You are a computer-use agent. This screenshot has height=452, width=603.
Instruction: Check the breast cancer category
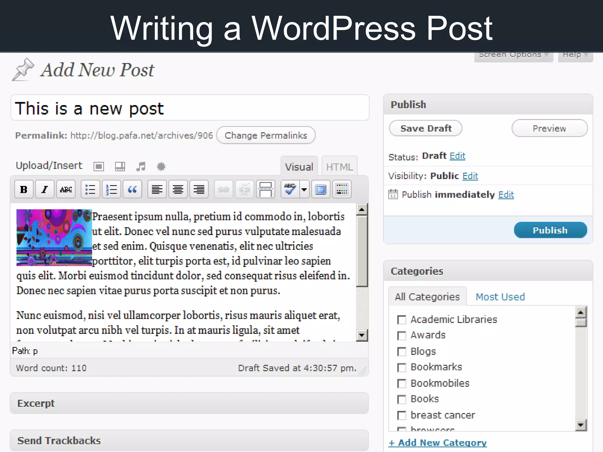[402, 415]
